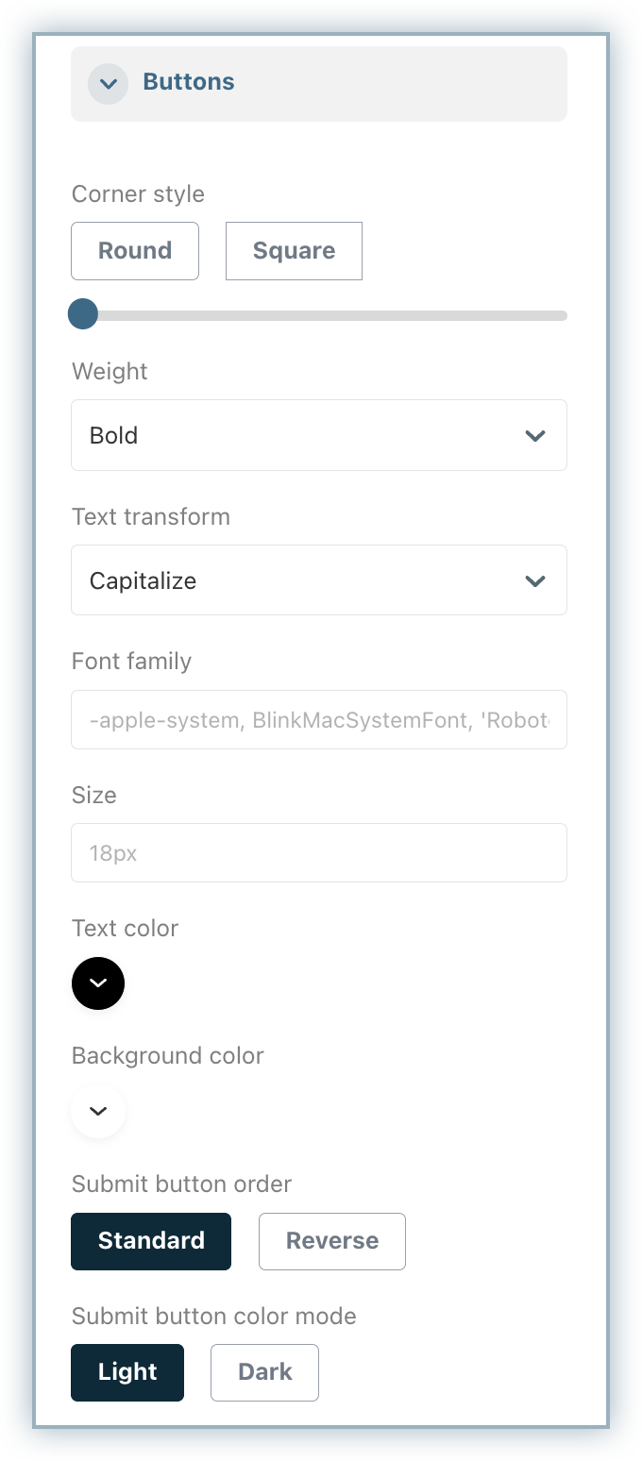Open the Weight dropdown showing Bold

(302, 435)
